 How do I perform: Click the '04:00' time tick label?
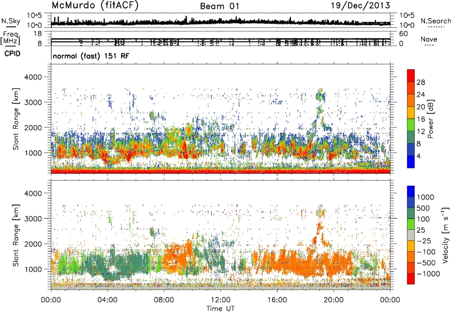pos(107,300)
